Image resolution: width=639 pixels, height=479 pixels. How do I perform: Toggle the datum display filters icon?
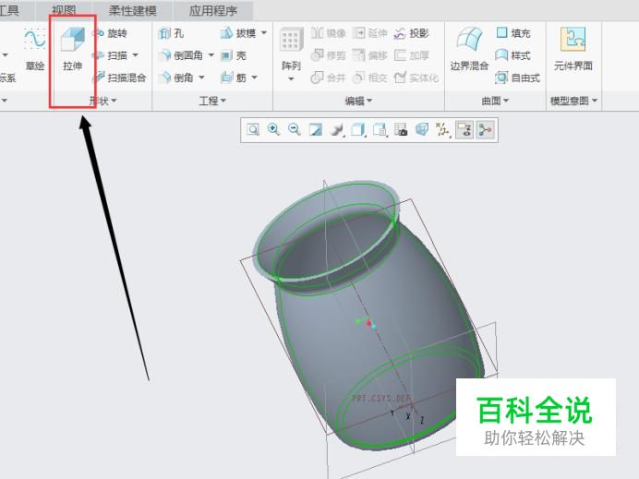(x=442, y=130)
